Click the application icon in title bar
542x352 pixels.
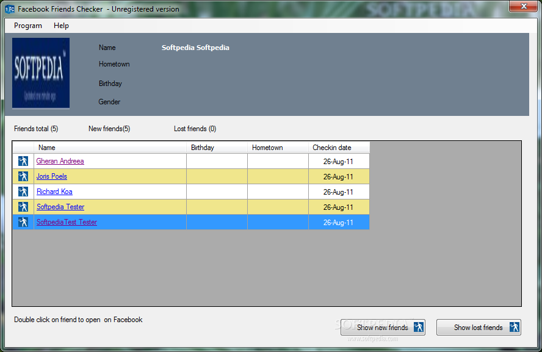click(10, 9)
